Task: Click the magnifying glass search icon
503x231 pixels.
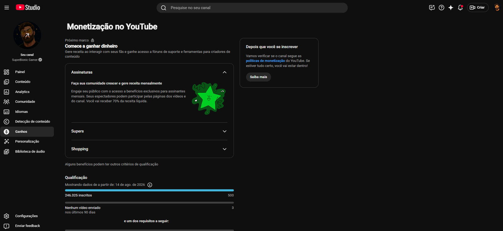Action: pos(163,8)
